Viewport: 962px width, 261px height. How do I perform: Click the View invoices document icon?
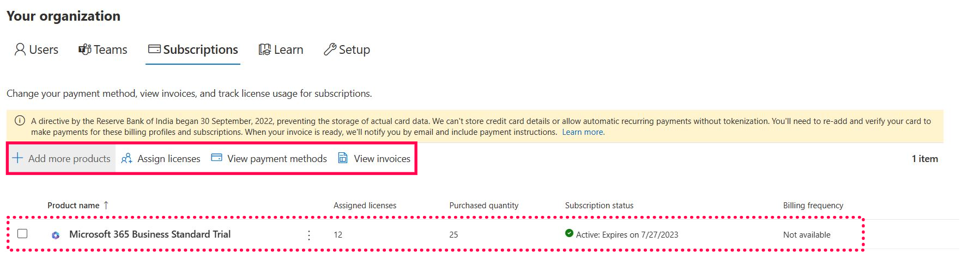click(343, 158)
